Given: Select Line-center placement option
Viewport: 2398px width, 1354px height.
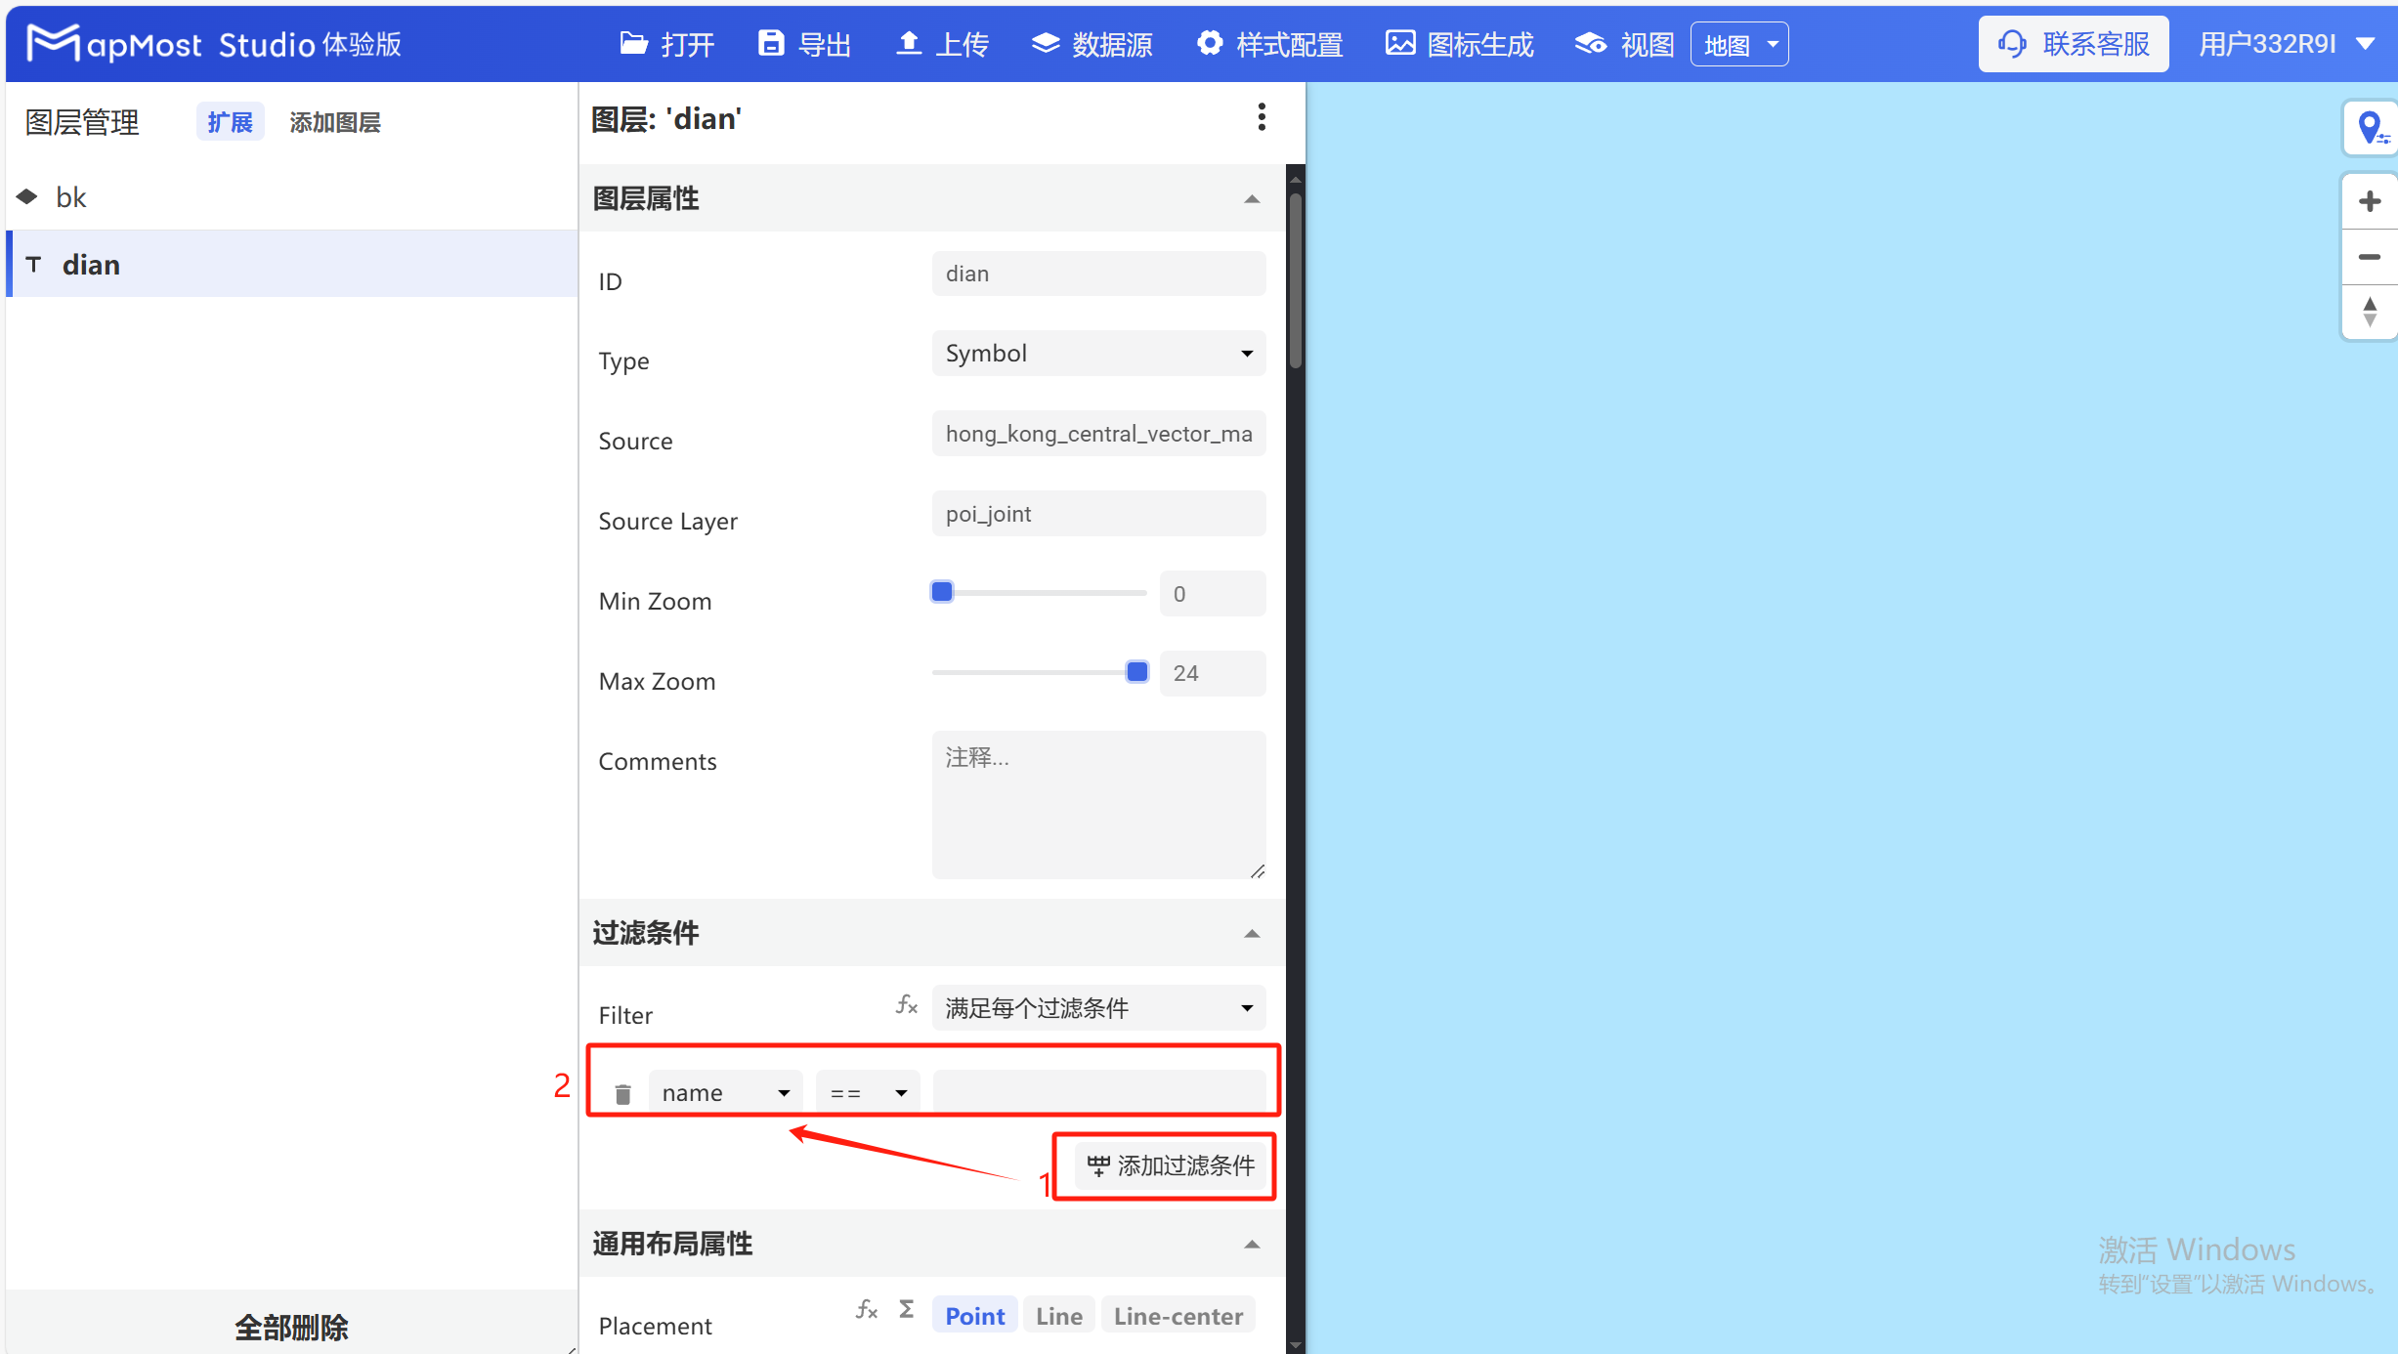Looking at the screenshot, I should 1178,1315.
